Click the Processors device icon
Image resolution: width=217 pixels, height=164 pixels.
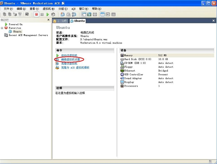coord(122,86)
